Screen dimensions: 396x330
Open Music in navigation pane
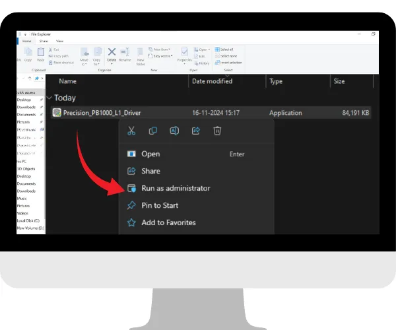pos(22,199)
